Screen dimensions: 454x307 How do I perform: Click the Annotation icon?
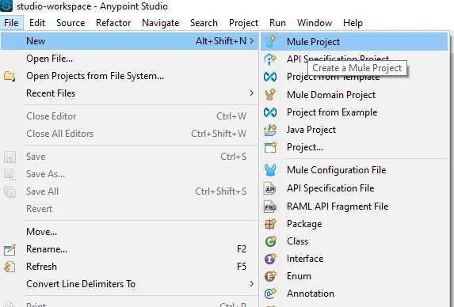pos(270,294)
